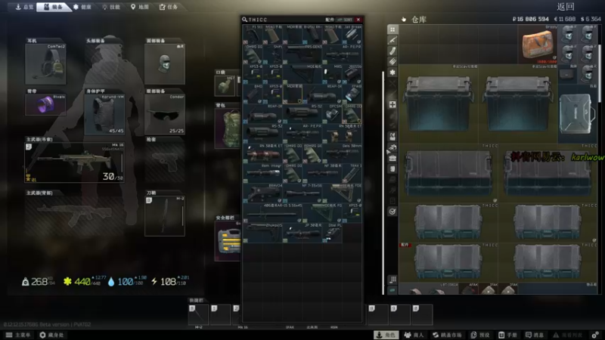This screenshot has width=605, height=340.
Task: Click the energy value 108
Action: (x=168, y=282)
